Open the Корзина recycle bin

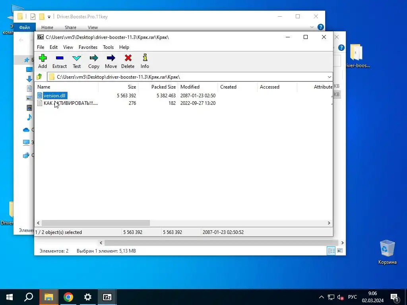[387, 252]
